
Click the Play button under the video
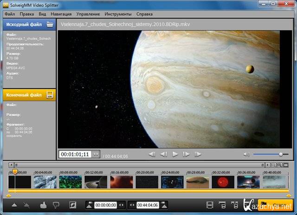coord(175,154)
